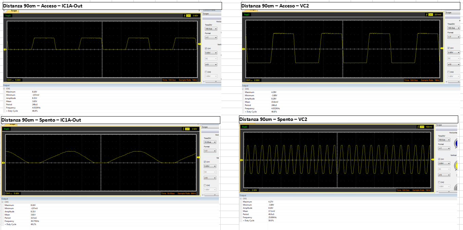Uncheck CH1 checkbox in Acceso IC1A-Out control panel
Viewport: 463px width, 230px height.
point(206,49)
